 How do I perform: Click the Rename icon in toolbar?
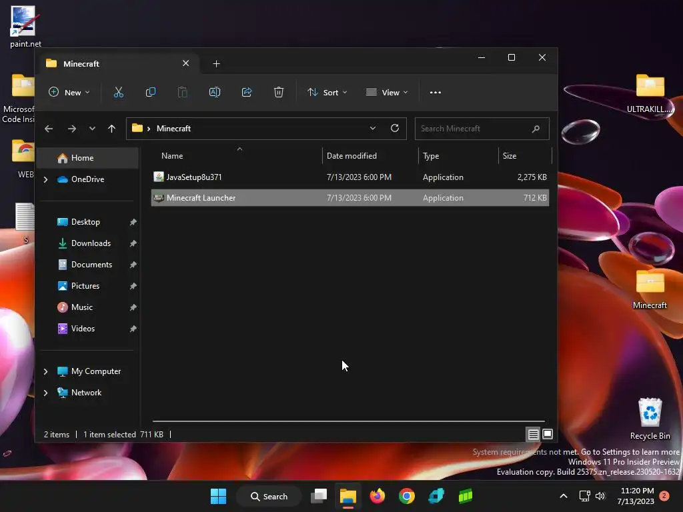(215, 92)
